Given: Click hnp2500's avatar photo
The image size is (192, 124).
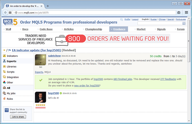Looking at the screenshot, I should pyautogui.click(x=41, y=97).
